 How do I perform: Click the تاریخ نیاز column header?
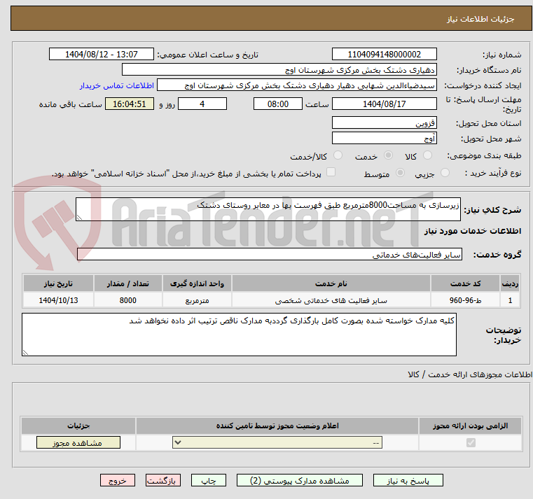coord(58,283)
